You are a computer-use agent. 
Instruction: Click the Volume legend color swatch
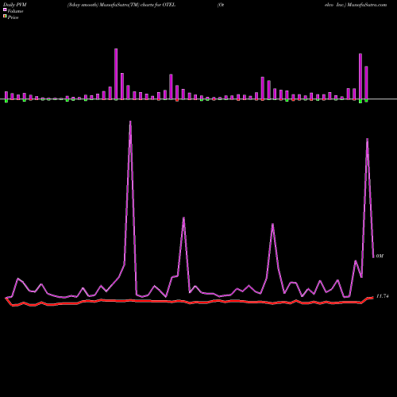tap(5, 10)
